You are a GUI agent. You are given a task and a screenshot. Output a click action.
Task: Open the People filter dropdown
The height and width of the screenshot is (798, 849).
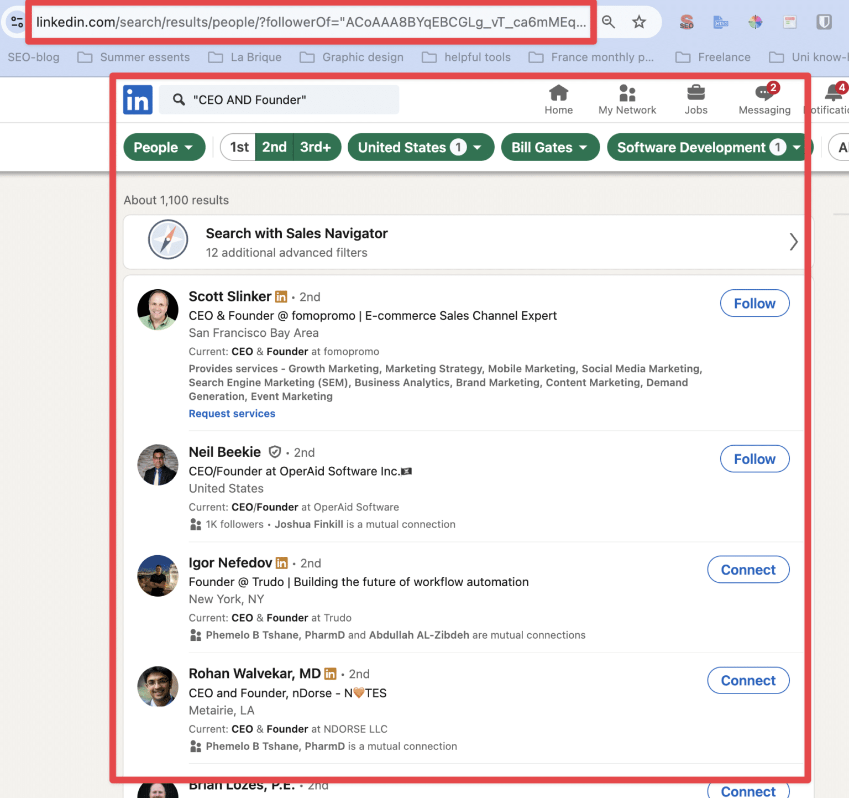coord(164,147)
